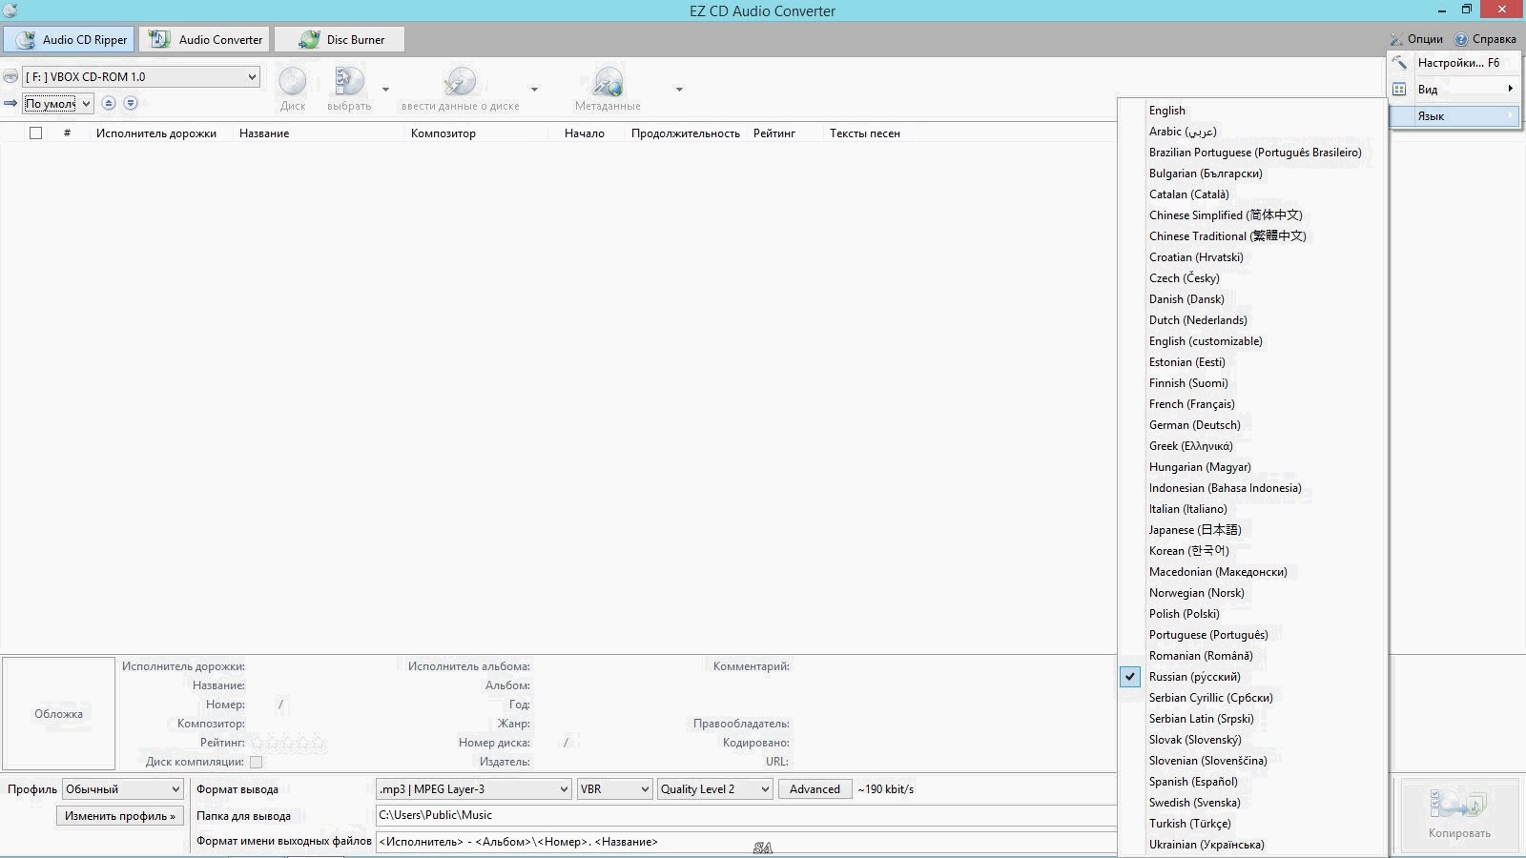
Task: Select Czech language
Action: click(x=1252, y=278)
